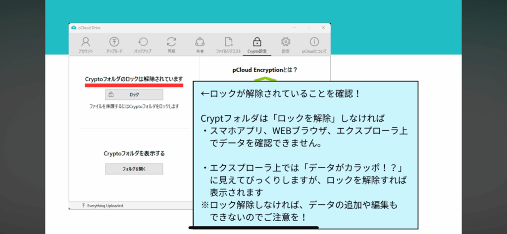507x234 pixels.
Task: Click the Cryptoフォルダのロックは解除されています text
Action: coord(134,79)
